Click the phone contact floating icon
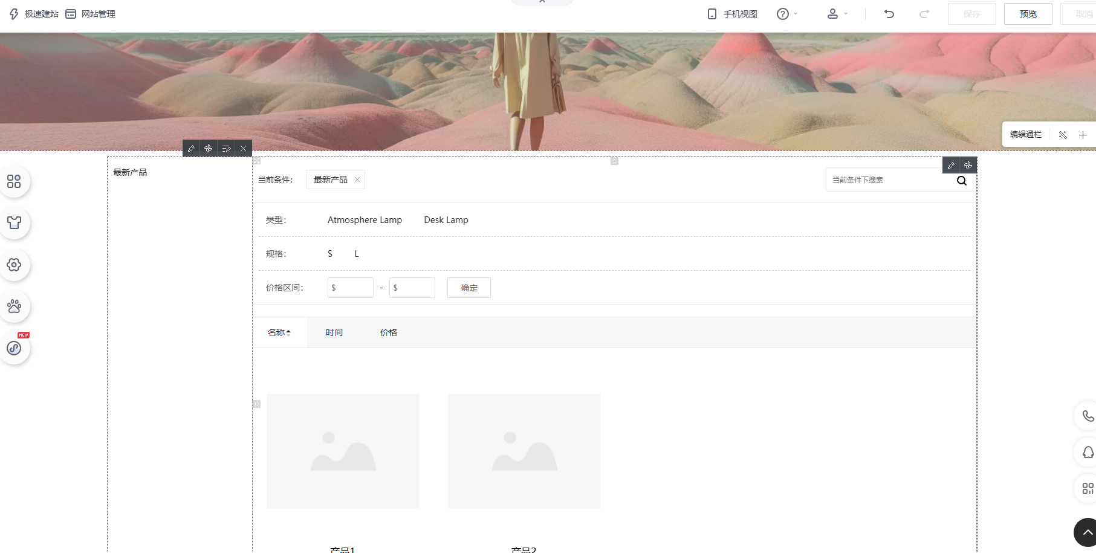 (x=1087, y=416)
